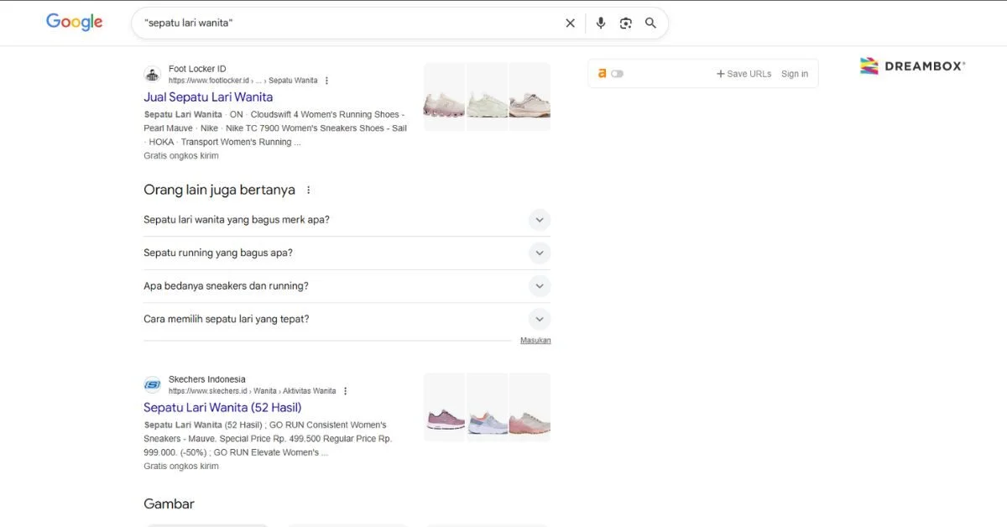
Task: Click the magnifying glass search icon
Action: (x=650, y=23)
